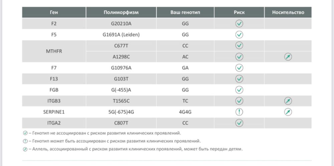Click the arrow icon in the legend
Viewport: 334px width, 166px height.
pos(25,149)
